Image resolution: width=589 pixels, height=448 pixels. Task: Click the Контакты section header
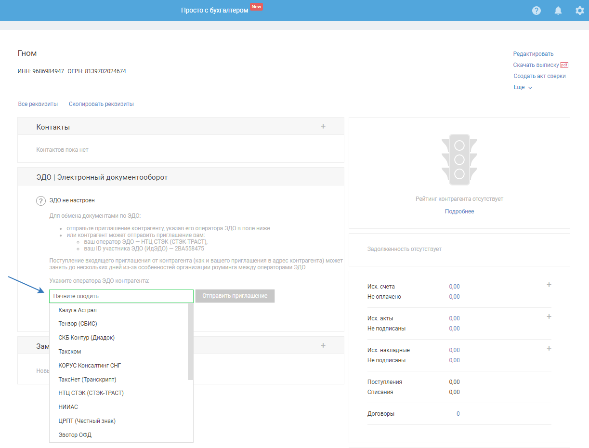181,127
